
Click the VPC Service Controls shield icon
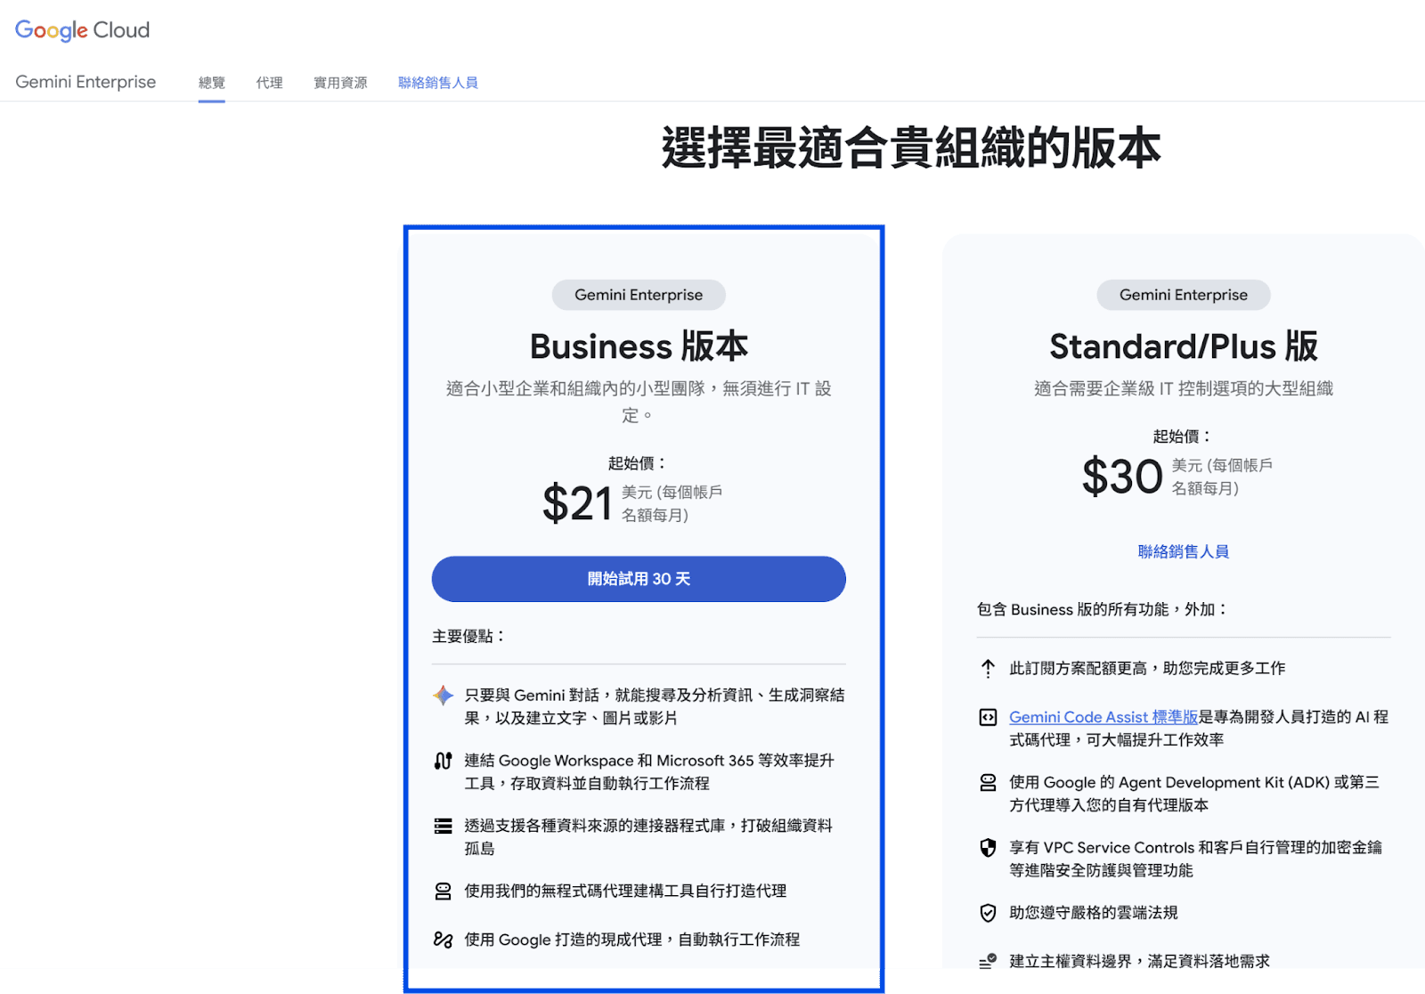click(988, 848)
